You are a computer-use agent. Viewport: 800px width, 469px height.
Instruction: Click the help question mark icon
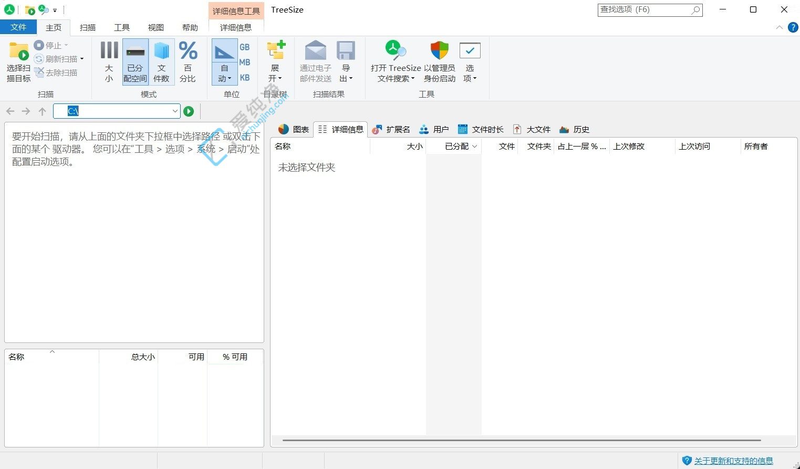[x=793, y=27]
